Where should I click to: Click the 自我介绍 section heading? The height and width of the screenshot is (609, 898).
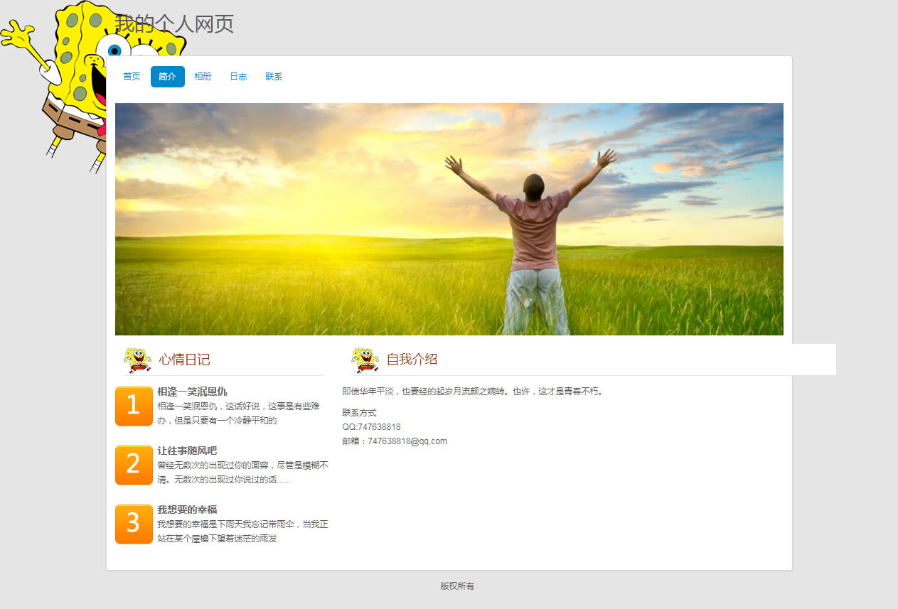(x=412, y=360)
